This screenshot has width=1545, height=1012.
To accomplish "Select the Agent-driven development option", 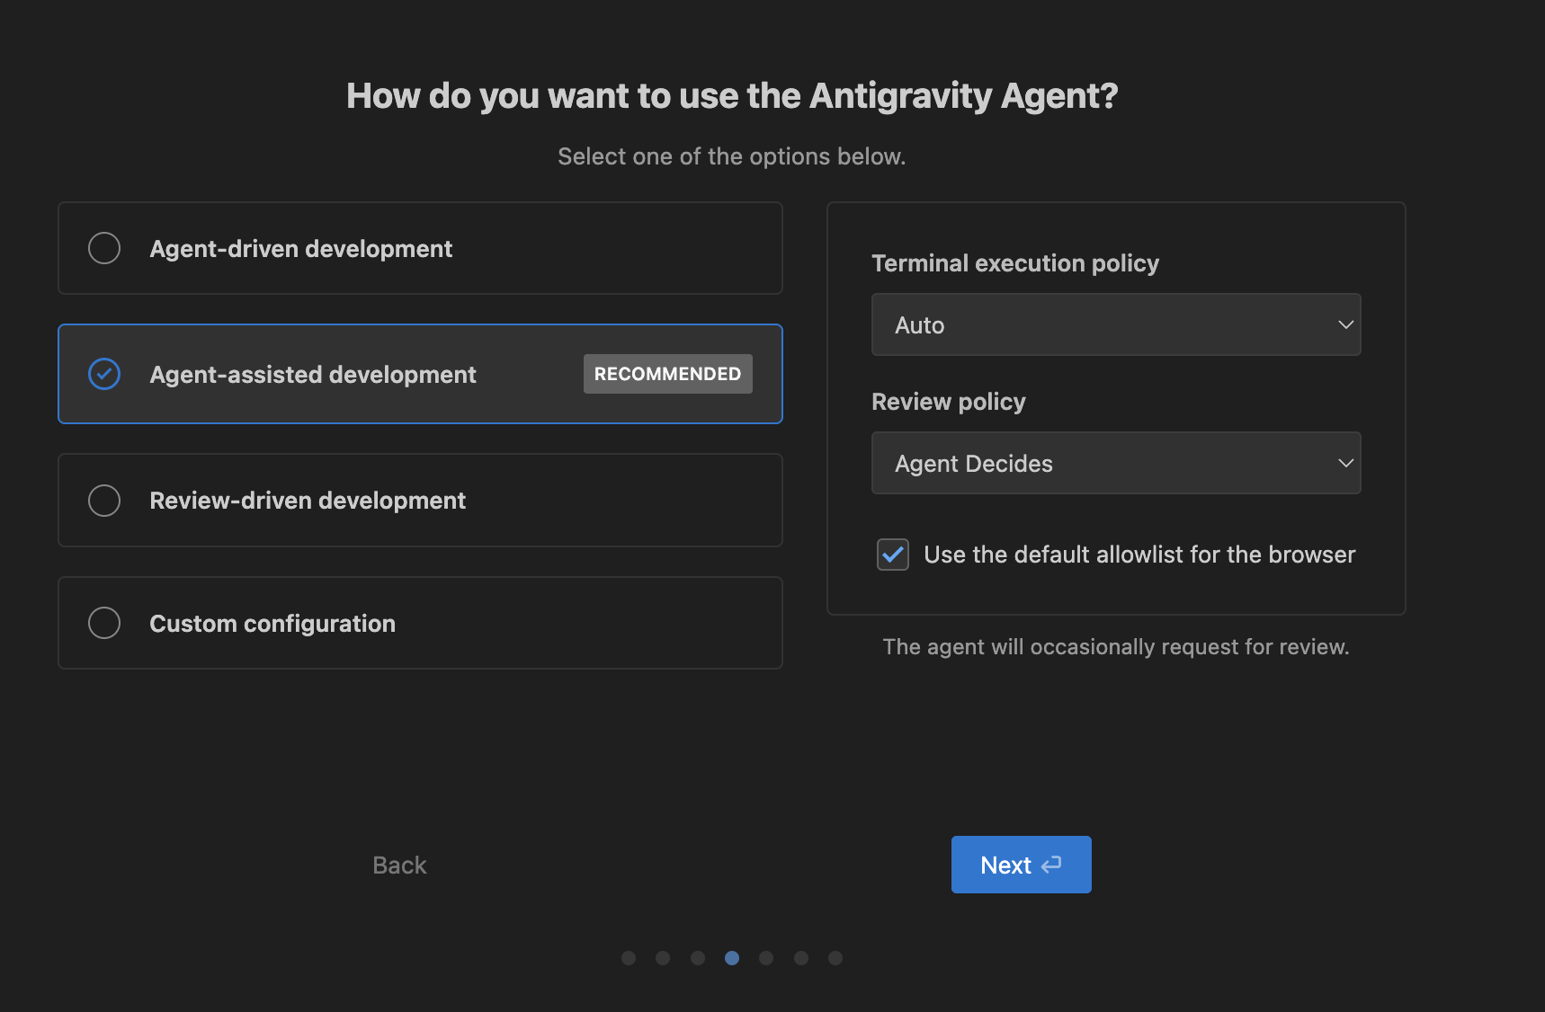I will coord(419,248).
